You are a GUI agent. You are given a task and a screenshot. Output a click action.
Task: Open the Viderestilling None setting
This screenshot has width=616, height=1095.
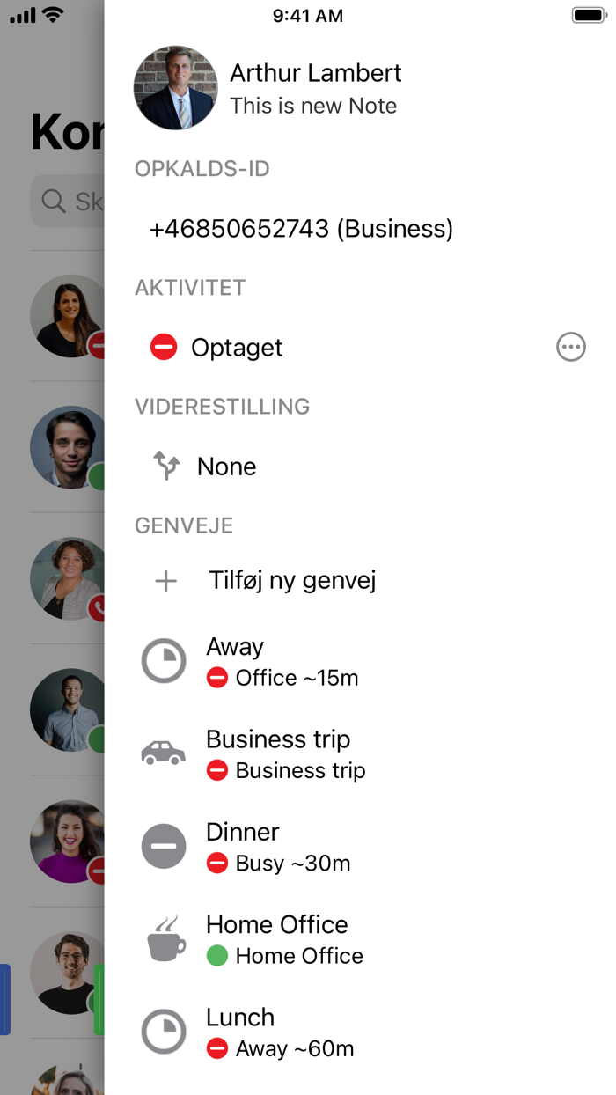click(226, 466)
